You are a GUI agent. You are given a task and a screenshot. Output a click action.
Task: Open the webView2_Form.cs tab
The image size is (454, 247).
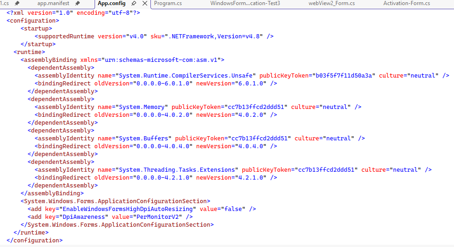(332, 4)
